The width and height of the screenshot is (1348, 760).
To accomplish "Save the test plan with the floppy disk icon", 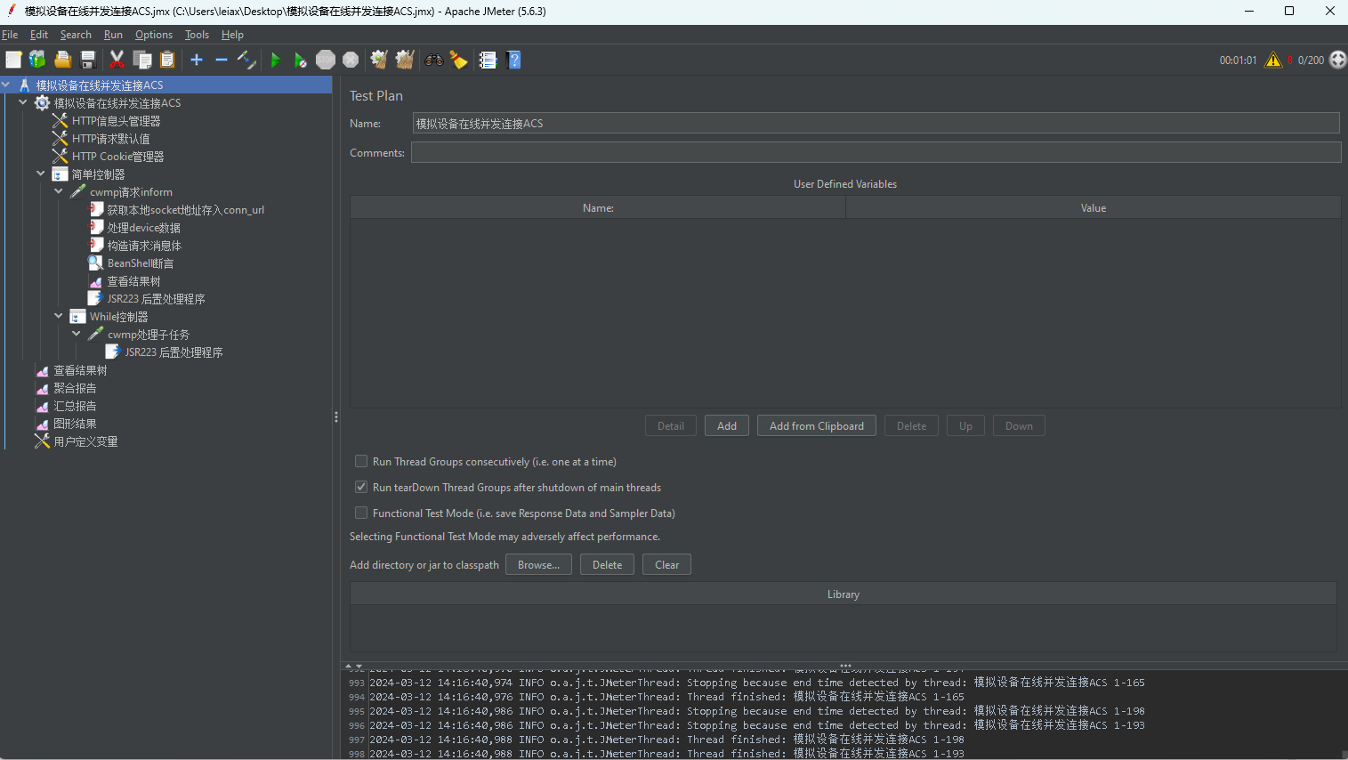I will (88, 60).
